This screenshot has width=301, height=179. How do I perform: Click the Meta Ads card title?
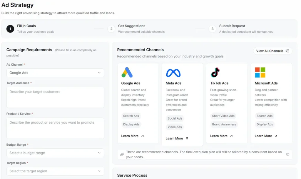173,83
